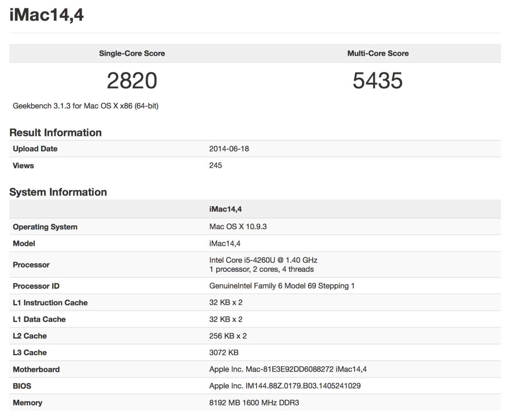Click the single-core score value 2820
The image size is (510, 417).
click(132, 81)
